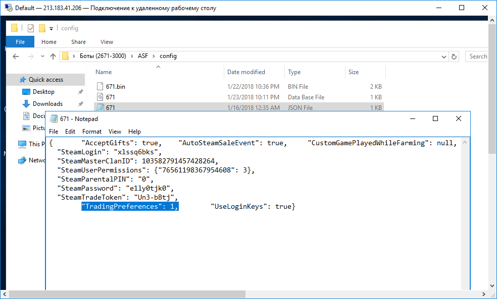Select the 671 Data Base File
This screenshot has height=299, width=497.
[239, 97]
